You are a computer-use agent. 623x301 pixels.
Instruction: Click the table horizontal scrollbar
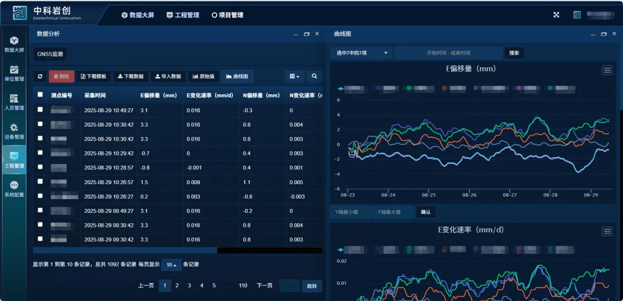(x=125, y=250)
